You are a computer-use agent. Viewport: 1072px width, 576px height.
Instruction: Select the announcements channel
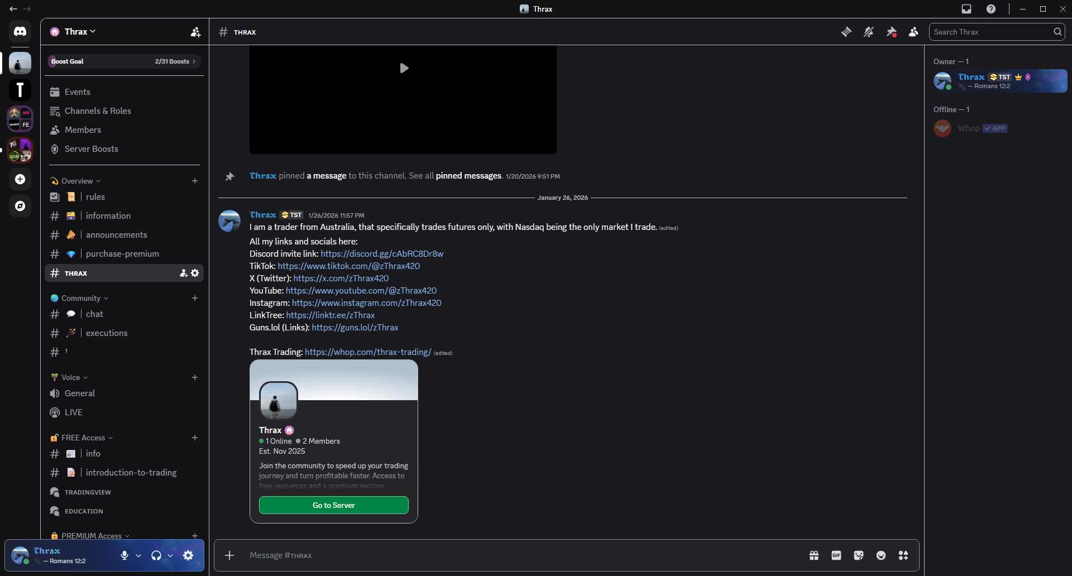[x=124, y=235]
